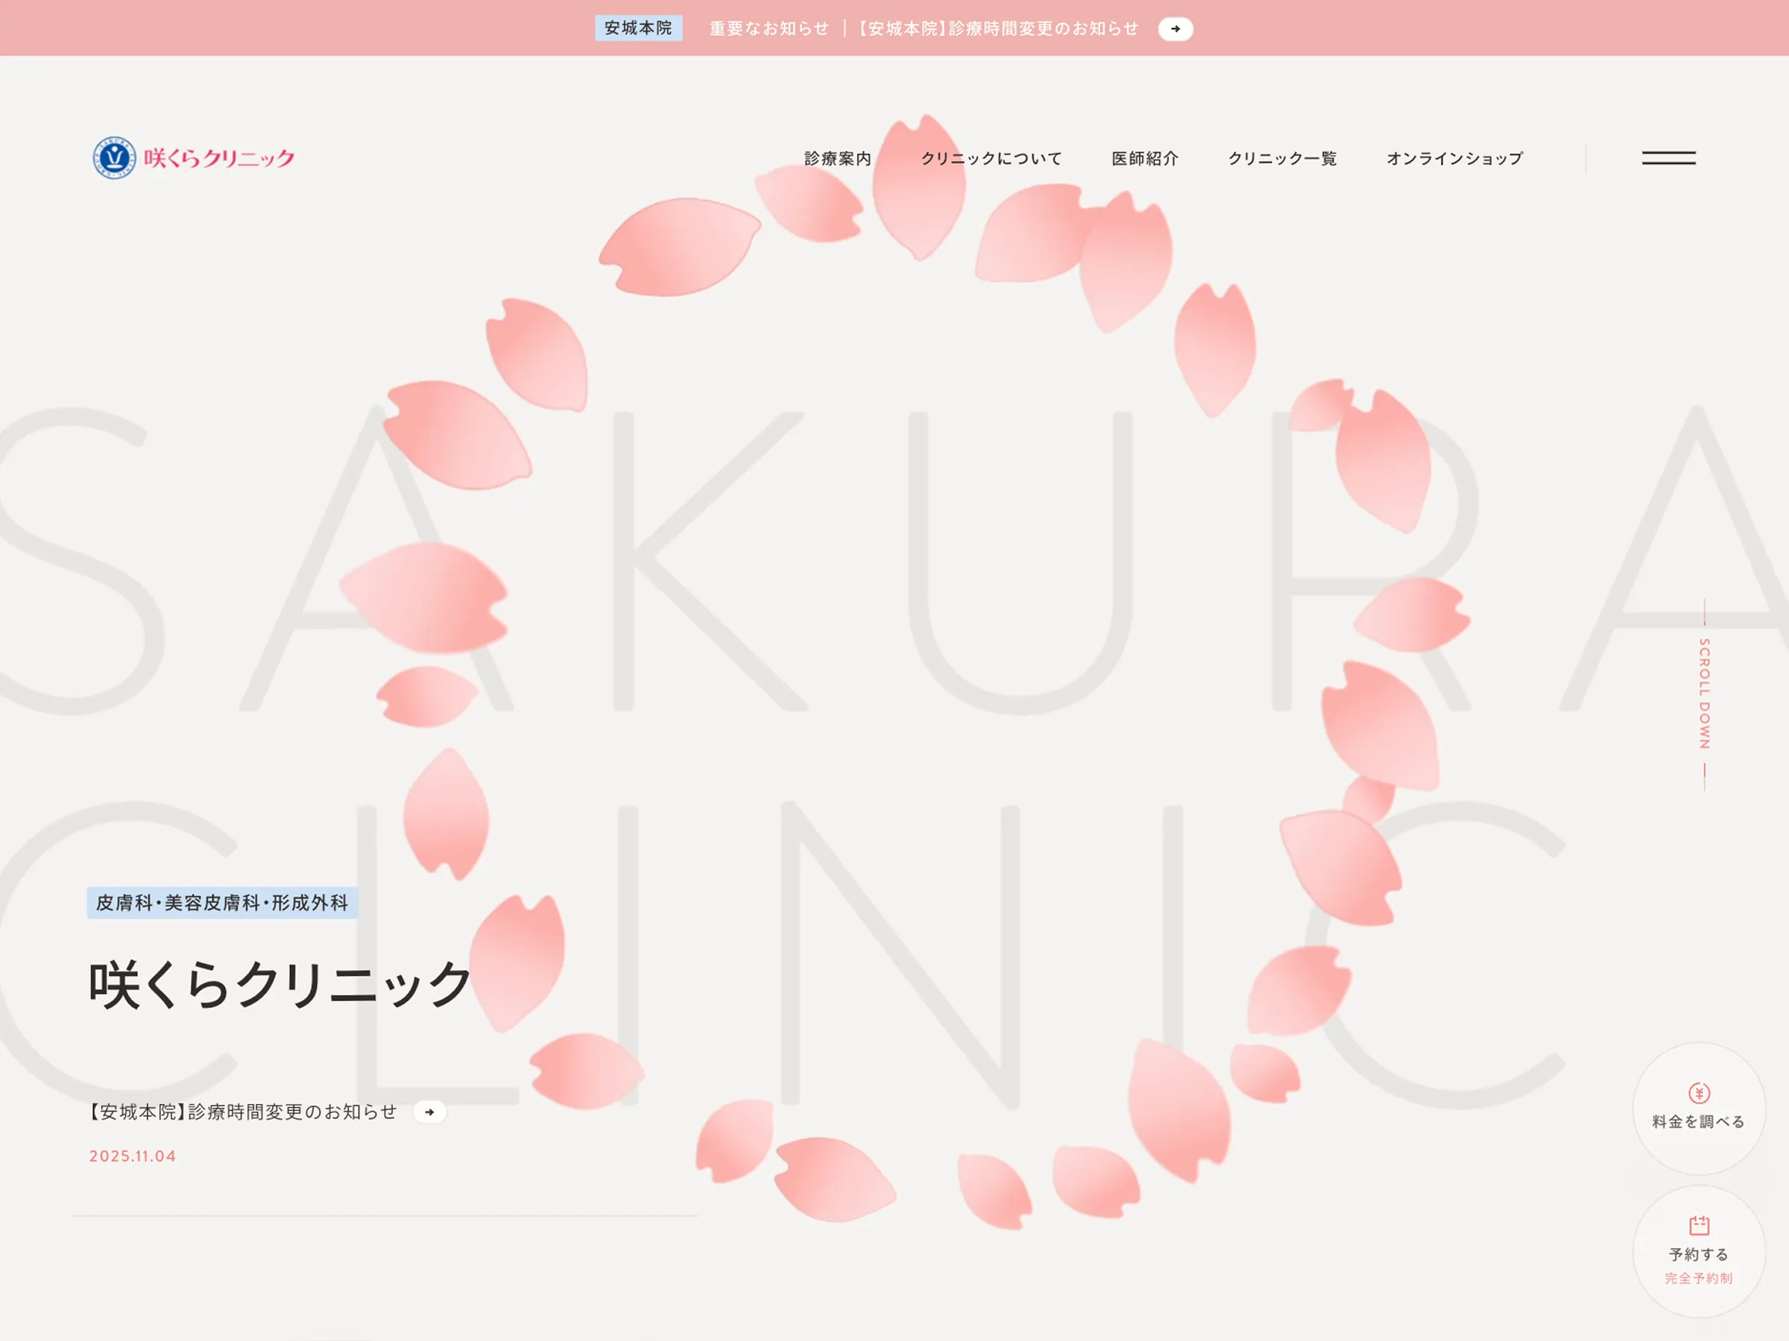The image size is (1789, 1341).
Task: Open the hamburger menu icon
Action: [1667, 159]
